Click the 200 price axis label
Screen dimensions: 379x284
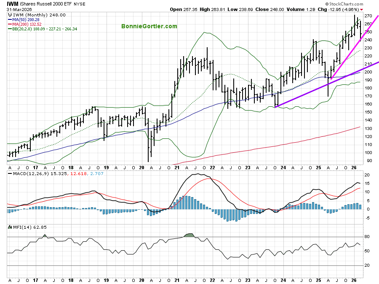367,72
